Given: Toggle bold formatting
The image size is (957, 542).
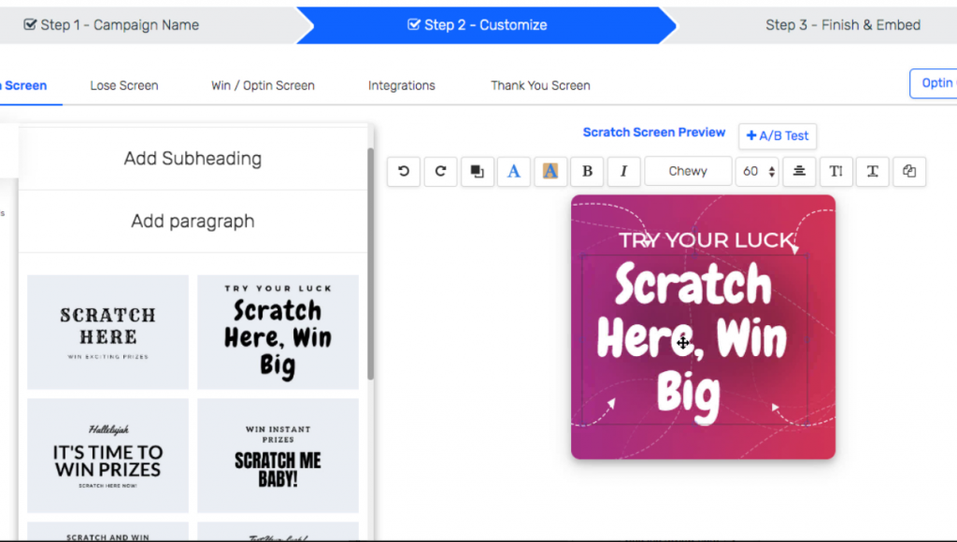Looking at the screenshot, I should pos(587,172).
